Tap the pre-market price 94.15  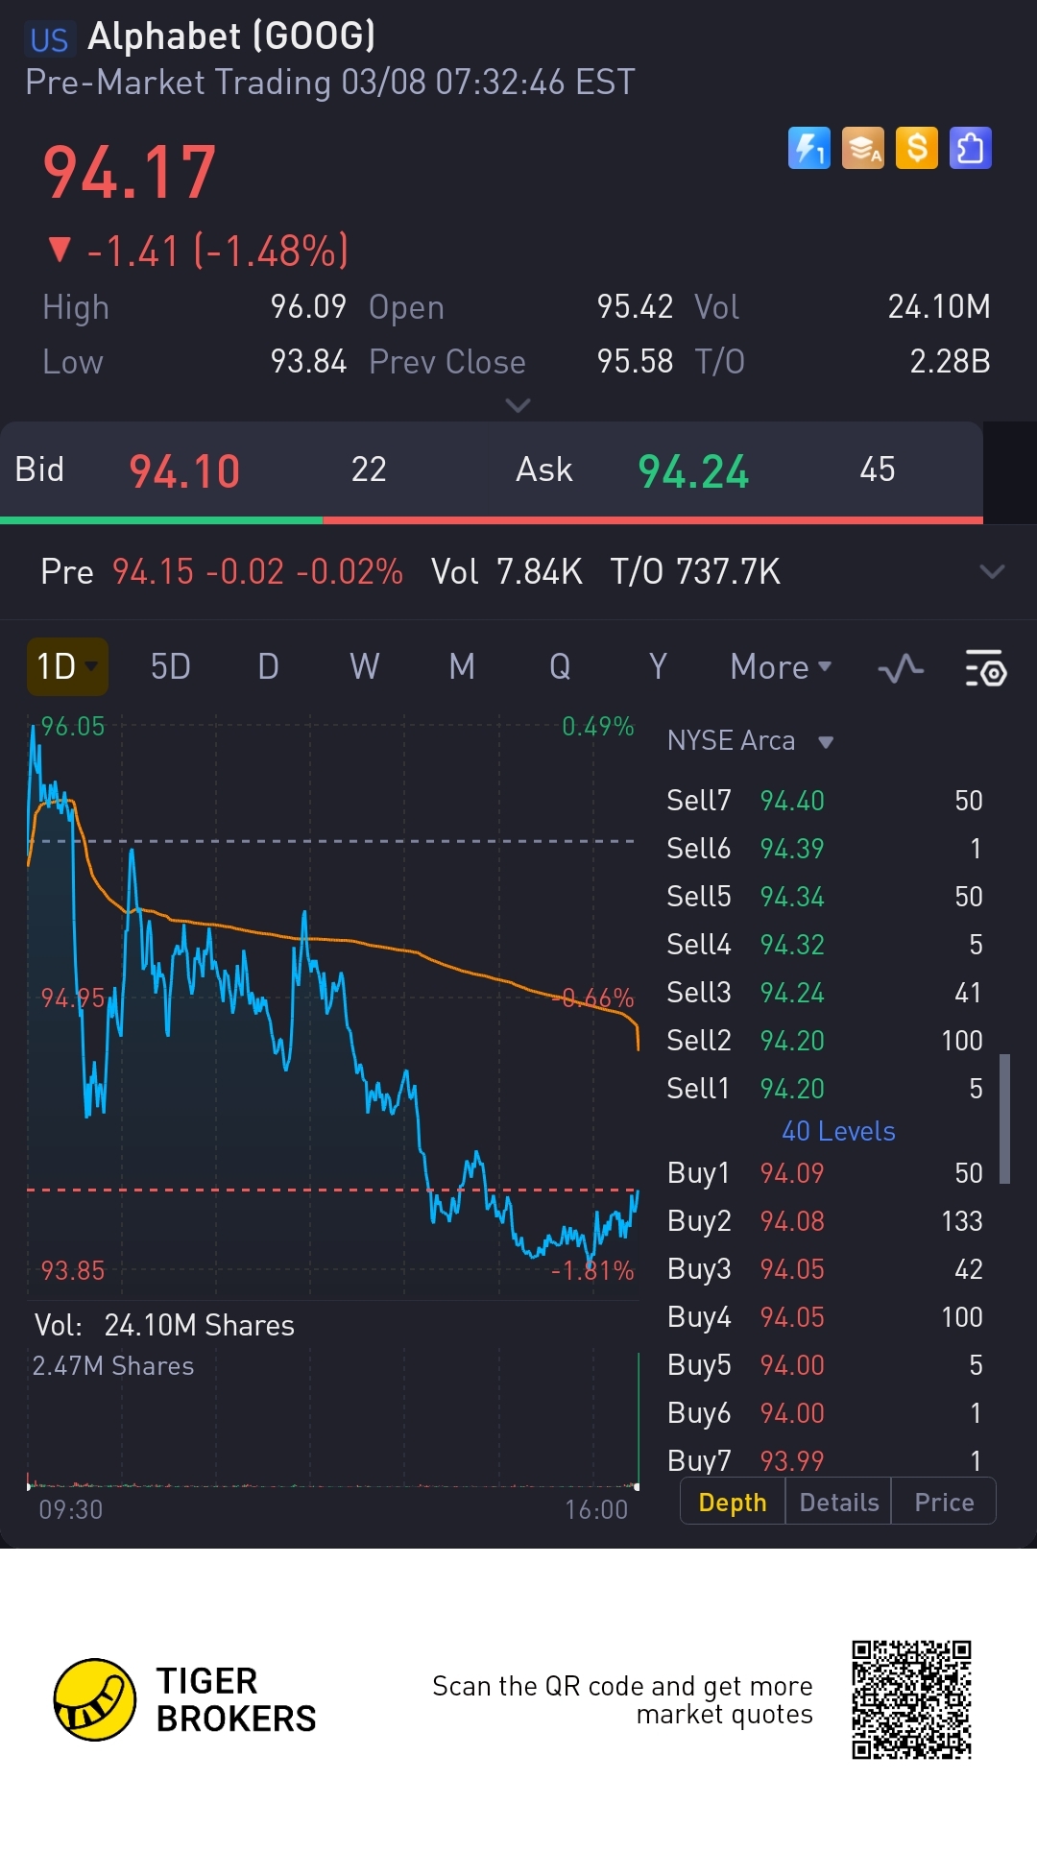click(153, 572)
